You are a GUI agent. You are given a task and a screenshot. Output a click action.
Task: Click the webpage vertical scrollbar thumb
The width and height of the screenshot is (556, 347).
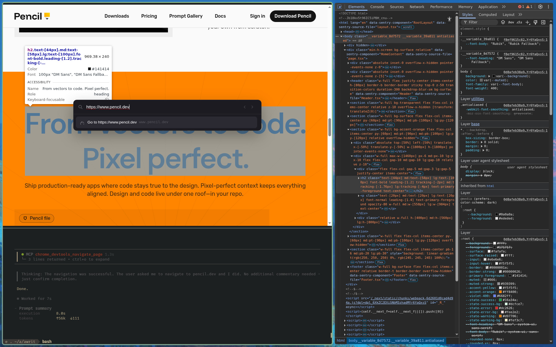pyautogui.click(x=330, y=127)
